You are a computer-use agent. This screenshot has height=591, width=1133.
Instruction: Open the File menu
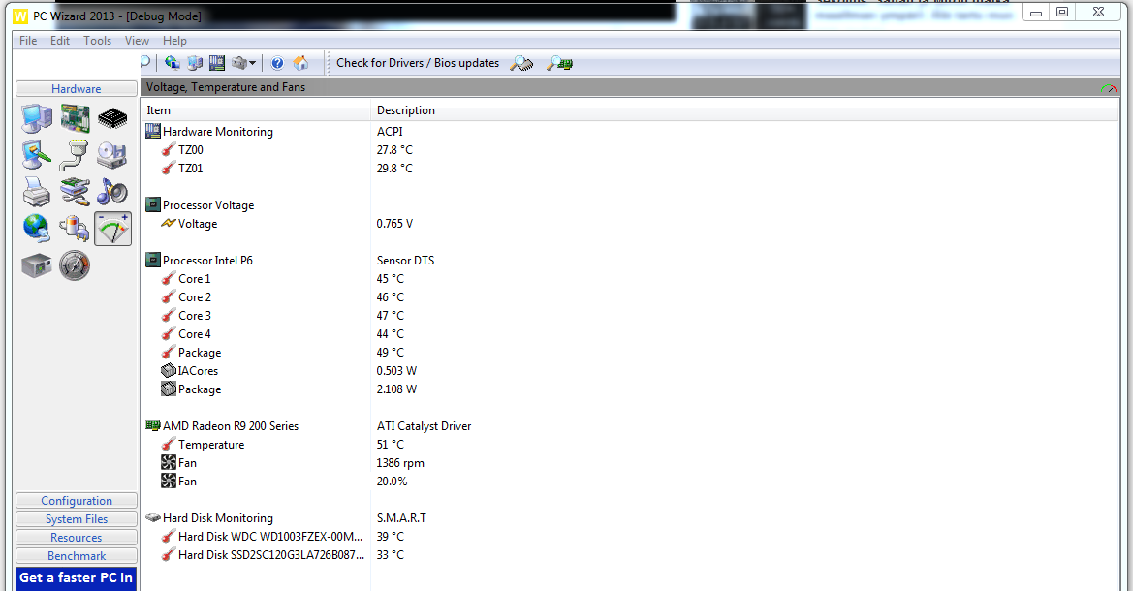28,41
